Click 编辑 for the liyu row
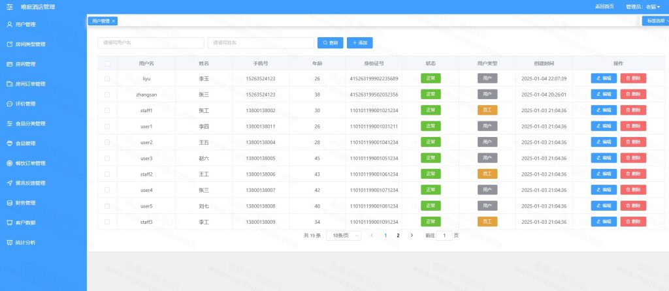This screenshot has height=291, width=669. point(604,78)
